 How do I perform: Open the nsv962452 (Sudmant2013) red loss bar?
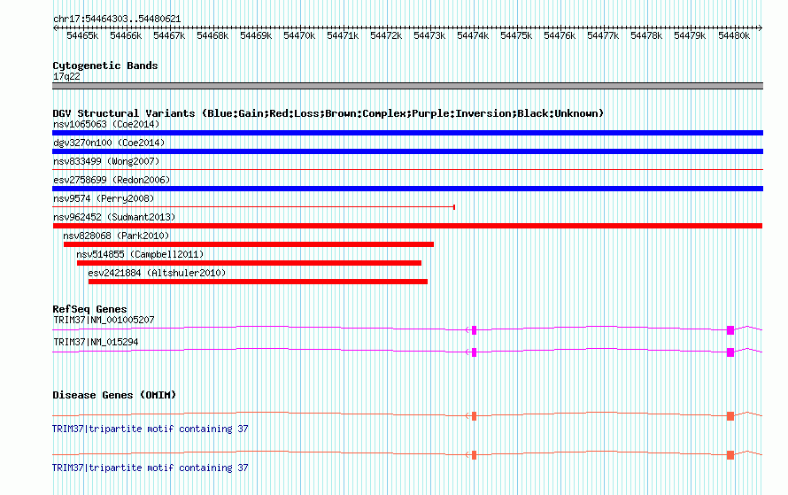coord(407,226)
